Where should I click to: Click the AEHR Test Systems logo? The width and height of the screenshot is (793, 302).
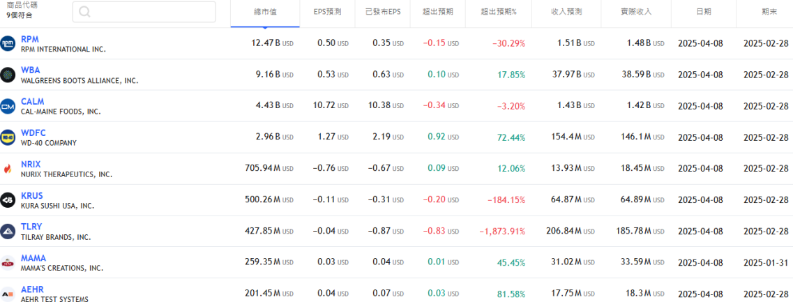pyautogui.click(x=8, y=294)
